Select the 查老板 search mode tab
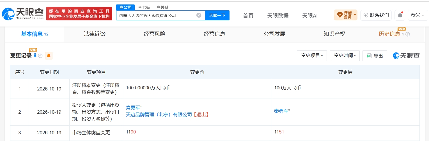429x141 pixels. [x=144, y=8]
